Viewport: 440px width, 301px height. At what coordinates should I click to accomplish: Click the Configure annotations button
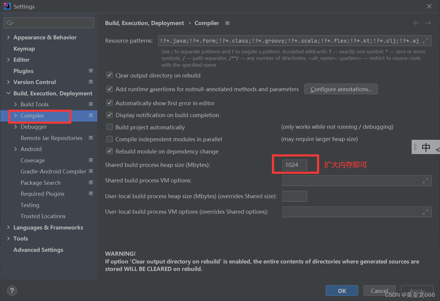[341, 89]
